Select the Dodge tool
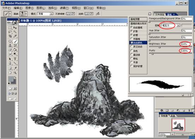This screenshot has width=195, height=139. click(x=15, y=54)
